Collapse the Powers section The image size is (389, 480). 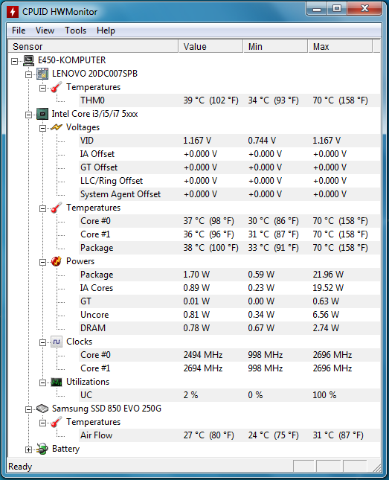click(x=42, y=263)
